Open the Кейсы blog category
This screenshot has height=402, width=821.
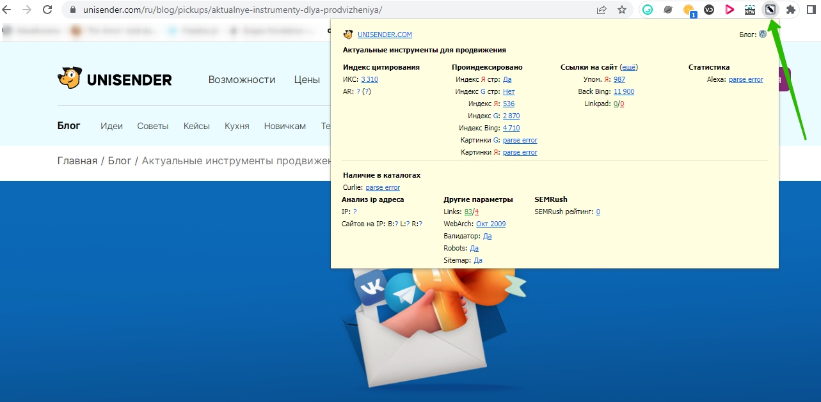(x=196, y=126)
